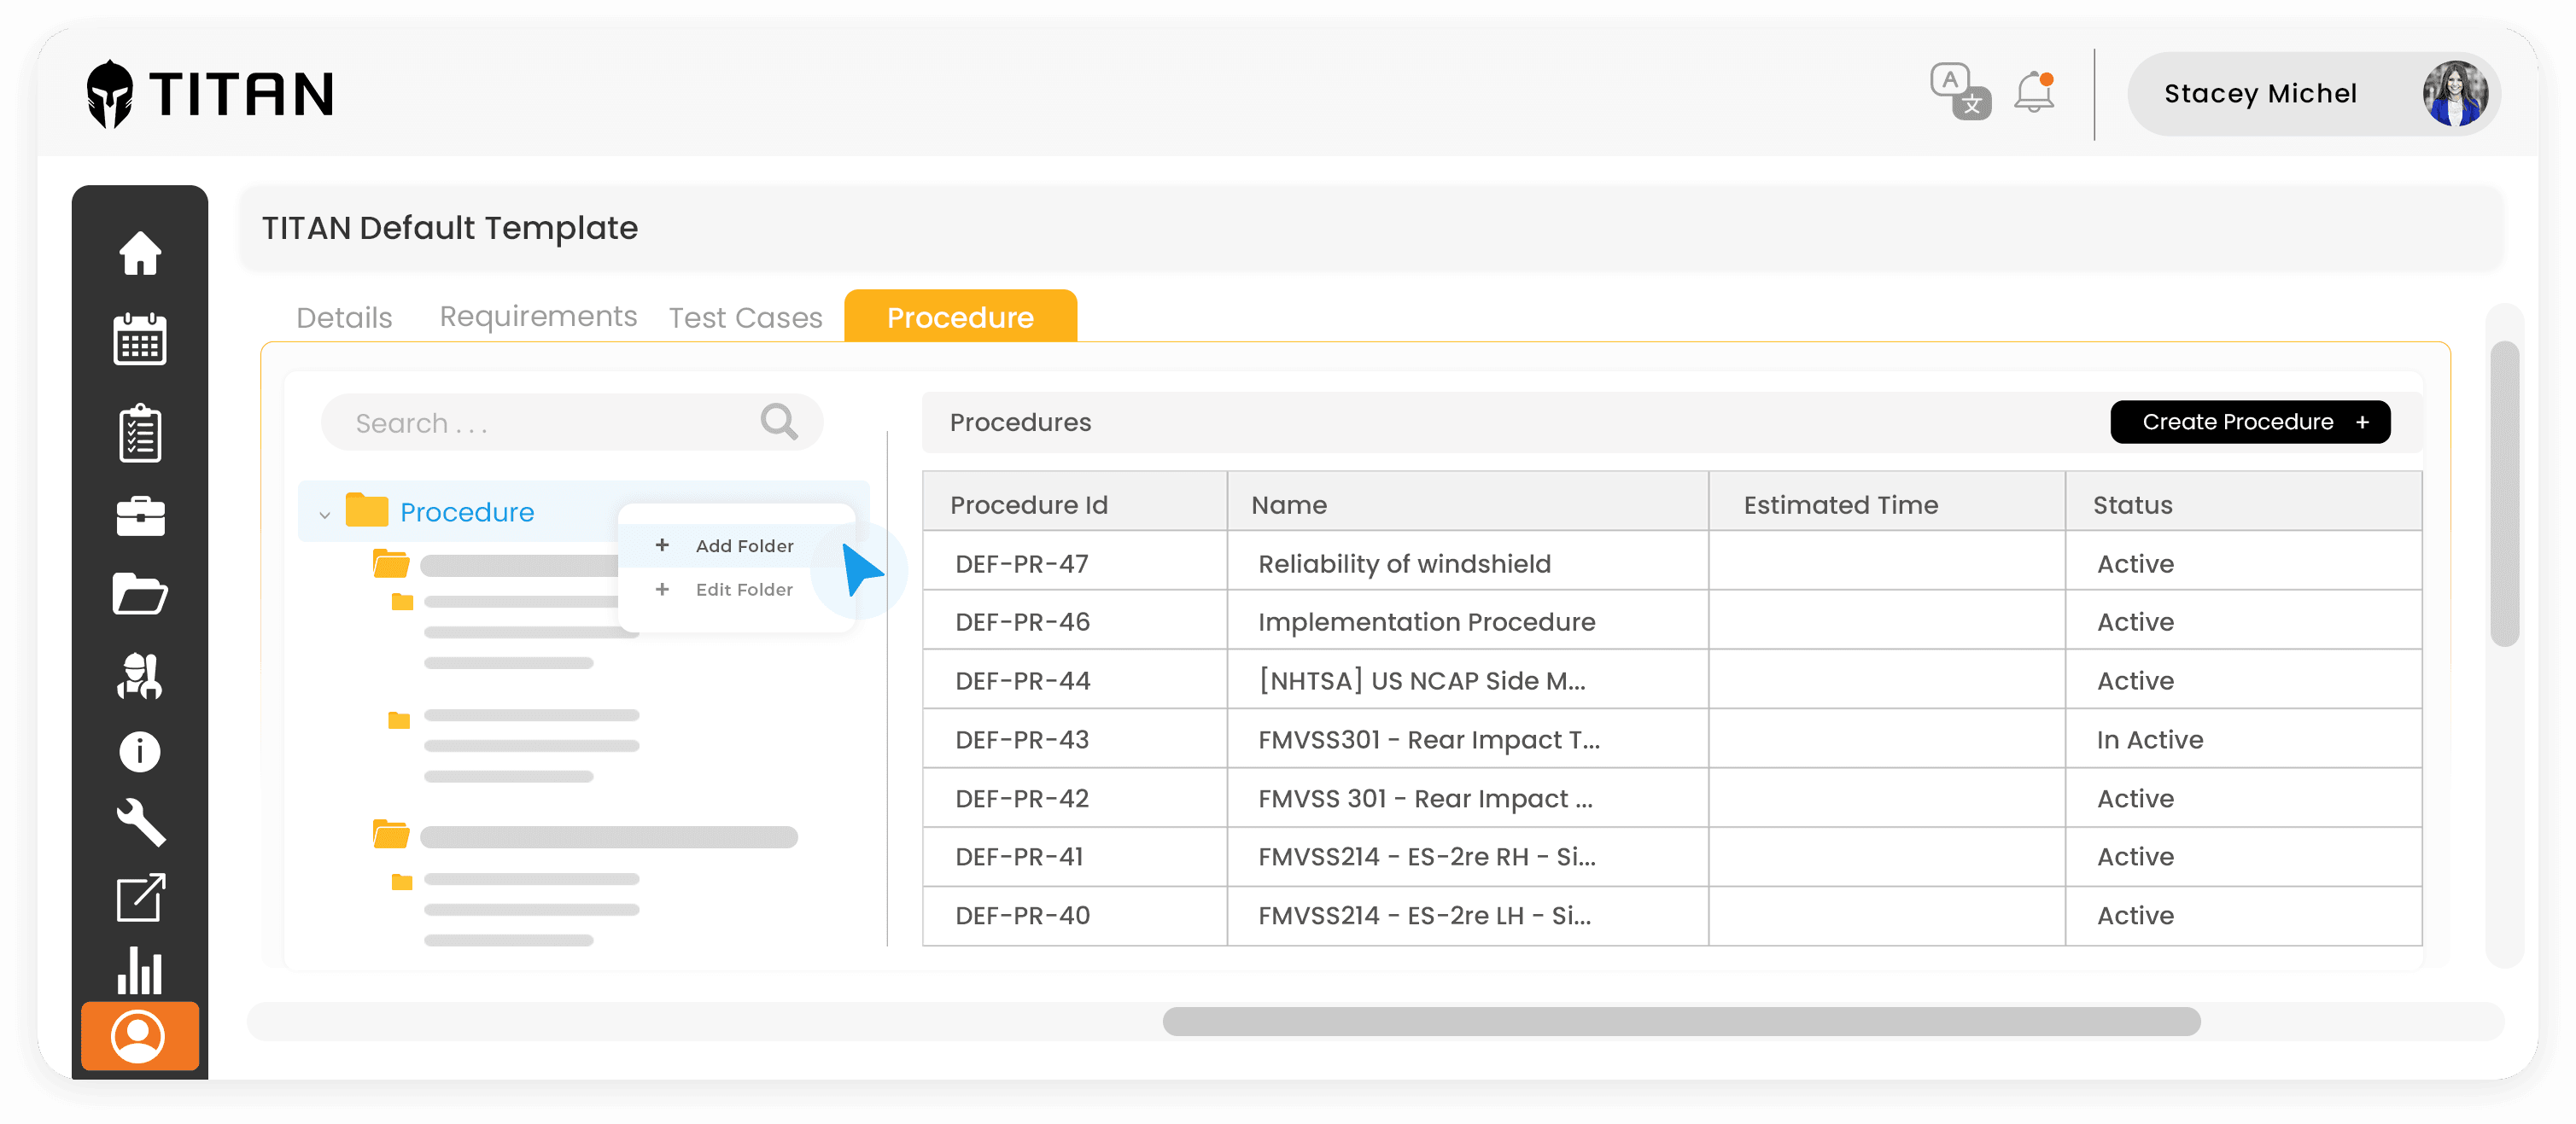The image size is (2576, 1124).
Task: Select the Procedure root folder
Action: tap(466, 512)
